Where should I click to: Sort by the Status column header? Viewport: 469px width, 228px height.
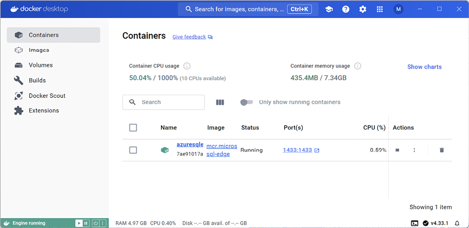click(x=250, y=128)
